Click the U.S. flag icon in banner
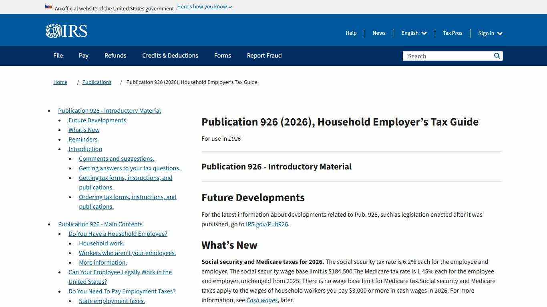547x307 pixels. 48,7
